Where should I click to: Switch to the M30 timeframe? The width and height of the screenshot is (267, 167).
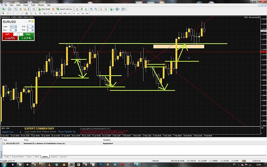(65, 13)
